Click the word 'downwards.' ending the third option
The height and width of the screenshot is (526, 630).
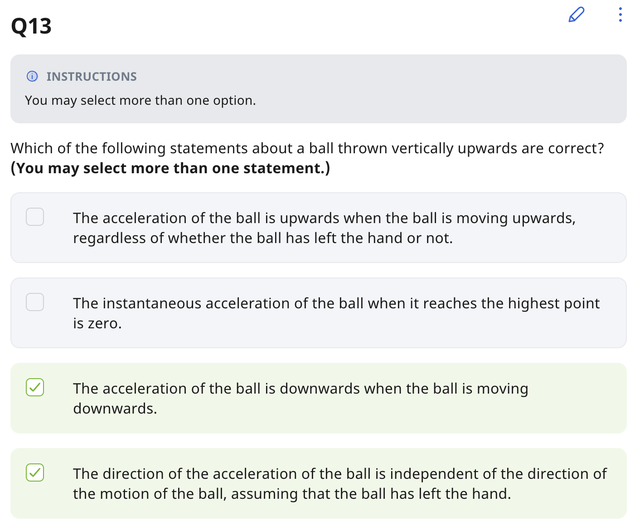click(115, 409)
